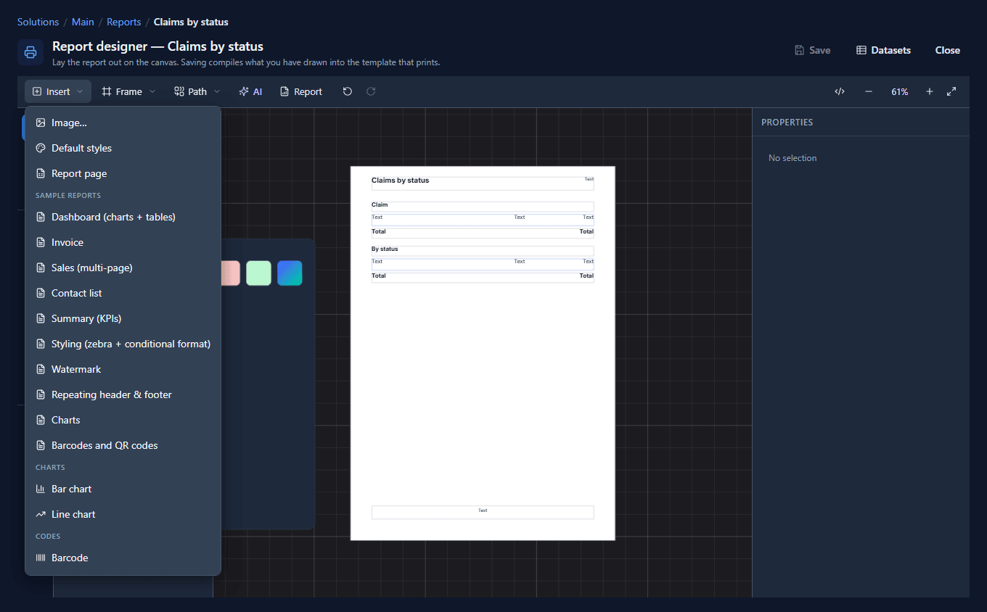The height and width of the screenshot is (612, 987).
Task: Save the report design
Action: (x=812, y=50)
